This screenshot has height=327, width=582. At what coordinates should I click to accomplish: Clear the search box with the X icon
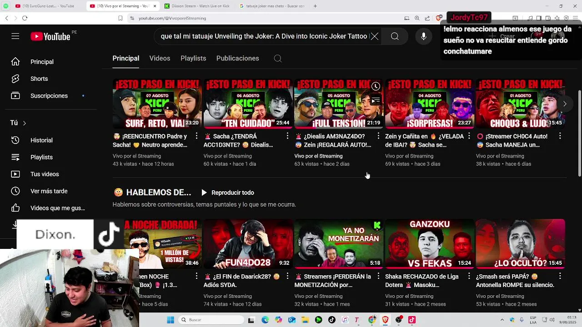click(x=374, y=36)
